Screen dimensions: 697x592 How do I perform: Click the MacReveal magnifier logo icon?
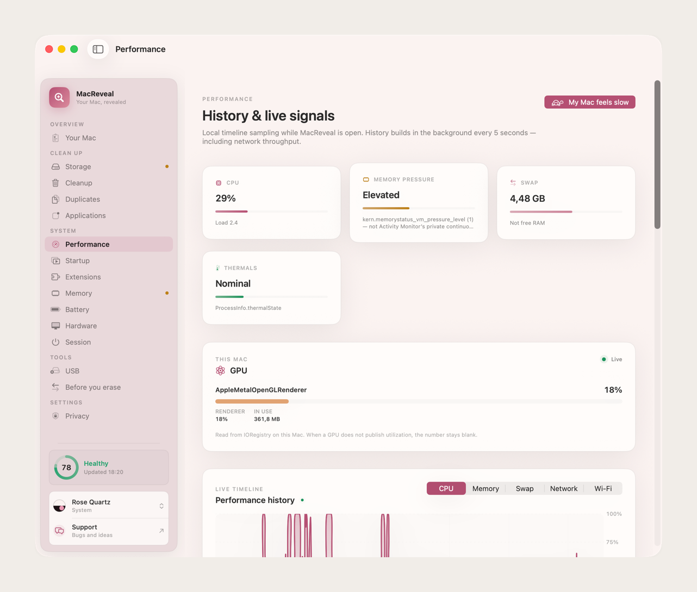(59, 97)
